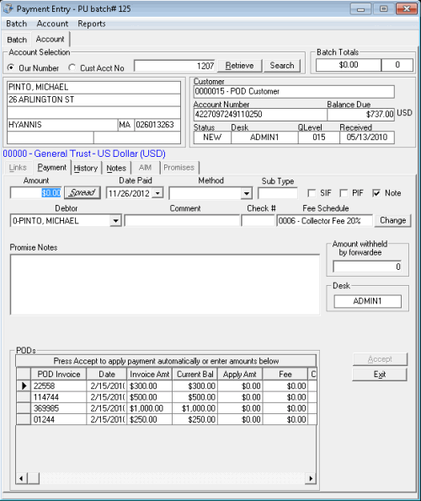Select the row header of invoice 01244
The image size is (421, 501).
tap(24, 419)
